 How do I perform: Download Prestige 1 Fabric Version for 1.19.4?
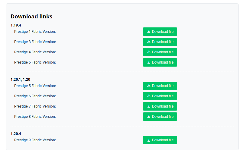click(160, 32)
